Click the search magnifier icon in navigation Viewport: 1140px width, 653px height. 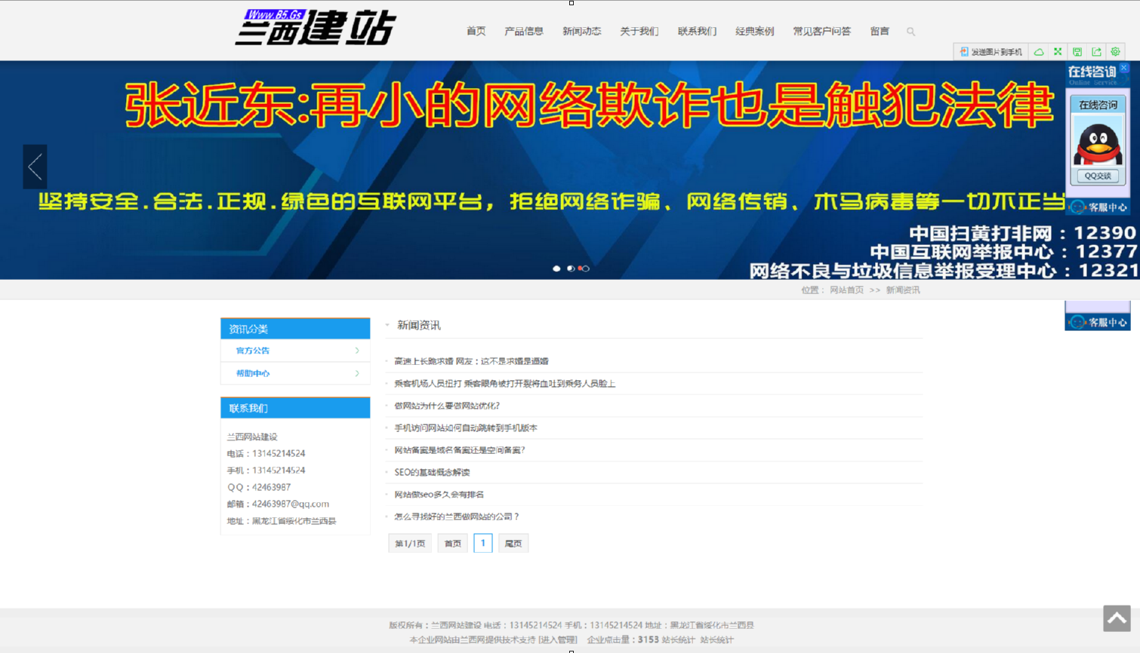[910, 32]
